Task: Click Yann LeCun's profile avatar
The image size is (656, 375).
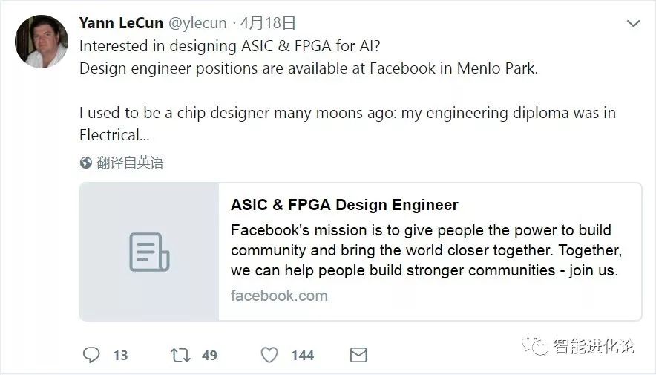Action: 42,42
